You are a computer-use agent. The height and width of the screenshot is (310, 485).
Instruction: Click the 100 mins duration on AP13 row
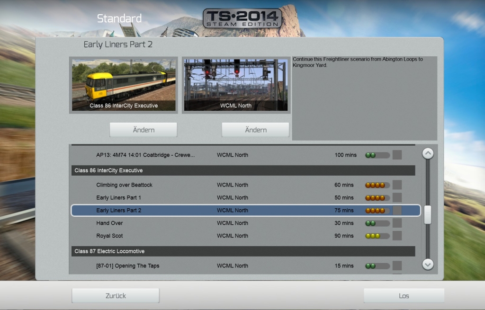pos(345,155)
